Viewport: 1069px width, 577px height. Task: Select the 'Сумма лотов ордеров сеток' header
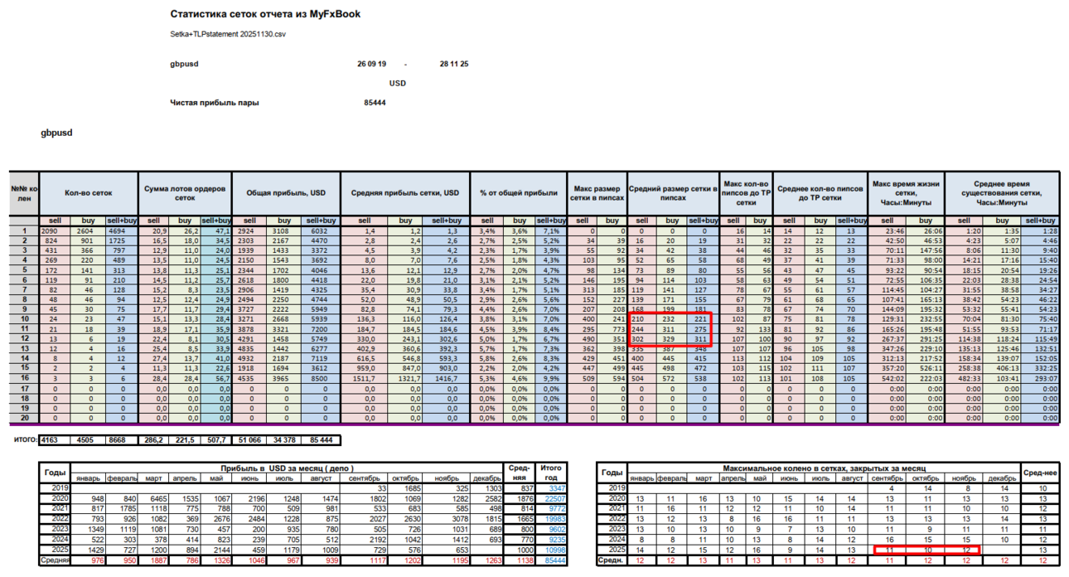185,194
